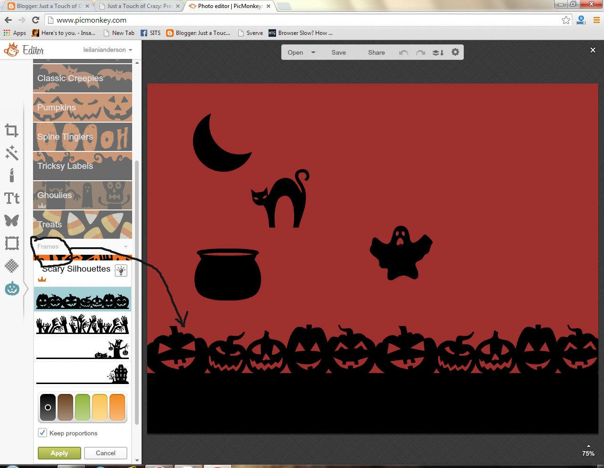604x468 pixels.
Task: Click the browser extension icon beside the star
Action: [581, 20]
